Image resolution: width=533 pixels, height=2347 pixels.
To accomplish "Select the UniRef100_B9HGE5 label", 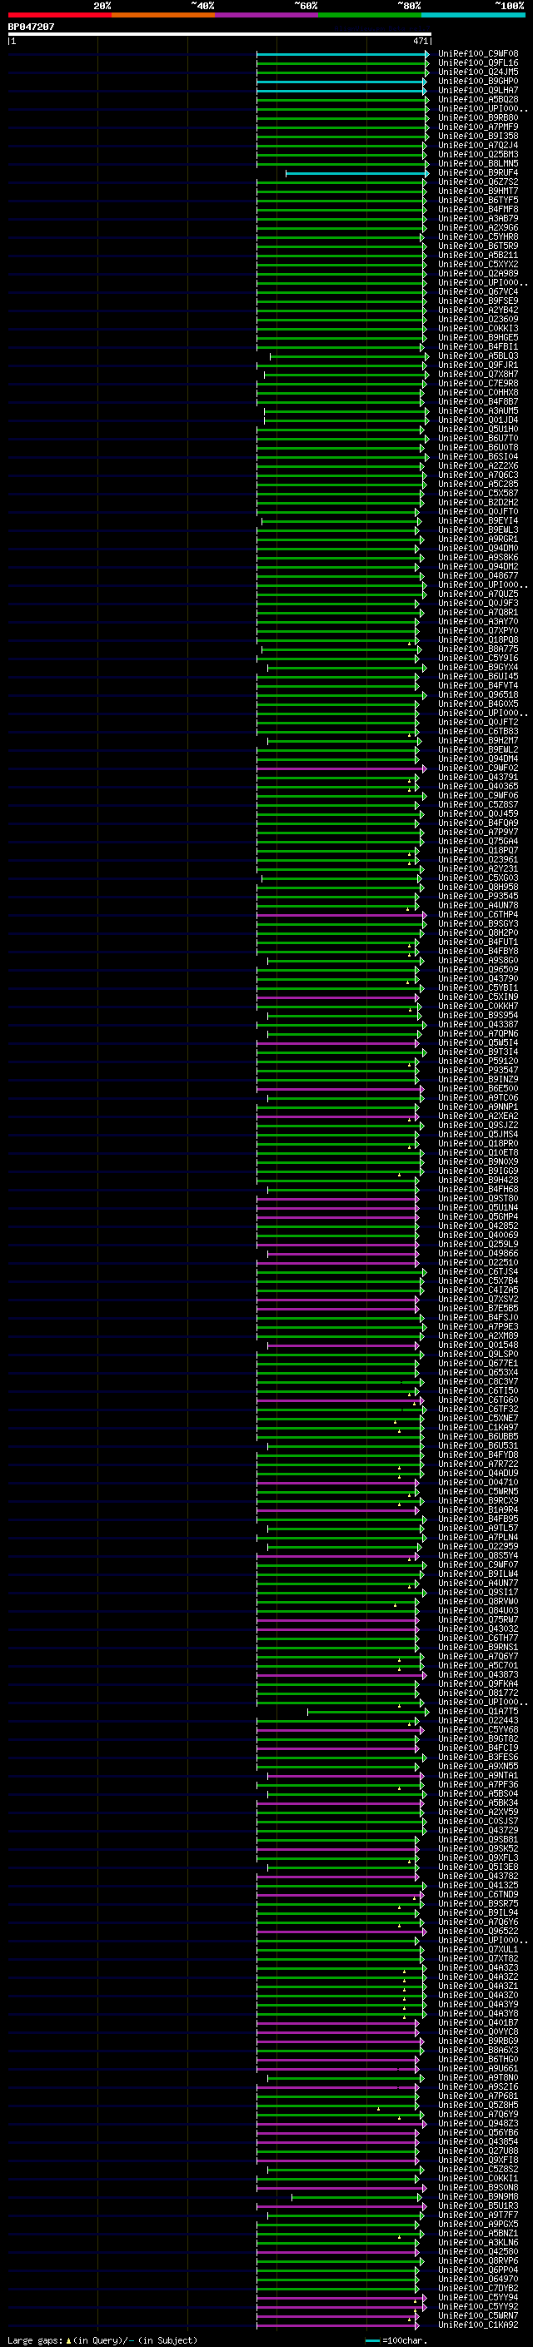I will (477, 338).
